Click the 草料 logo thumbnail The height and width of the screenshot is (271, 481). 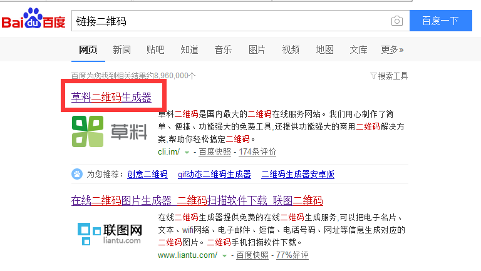tap(110, 131)
